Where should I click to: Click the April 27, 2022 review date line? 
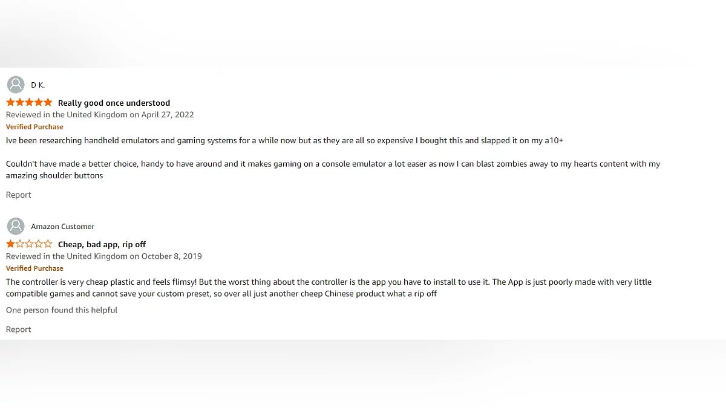[x=100, y=114]
